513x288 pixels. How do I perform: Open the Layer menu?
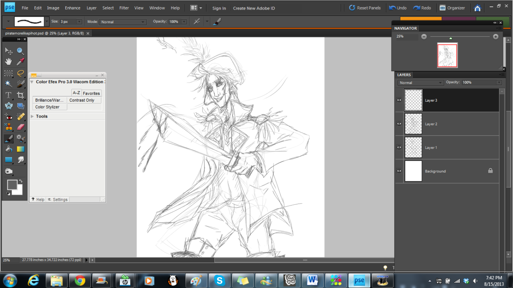point(91,8)
